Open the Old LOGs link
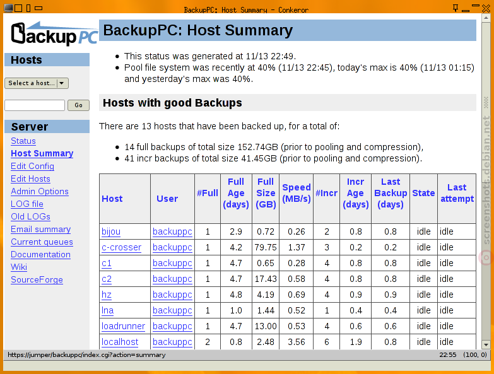Screen dimensions: 494x374 click(x=30, y=216)
